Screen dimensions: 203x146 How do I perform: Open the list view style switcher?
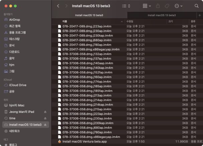tap(126, 6)
